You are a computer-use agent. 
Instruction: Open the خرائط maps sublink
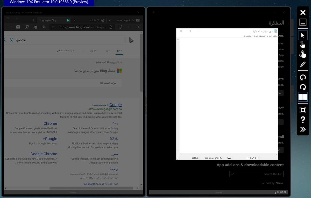tap(114, 139)
